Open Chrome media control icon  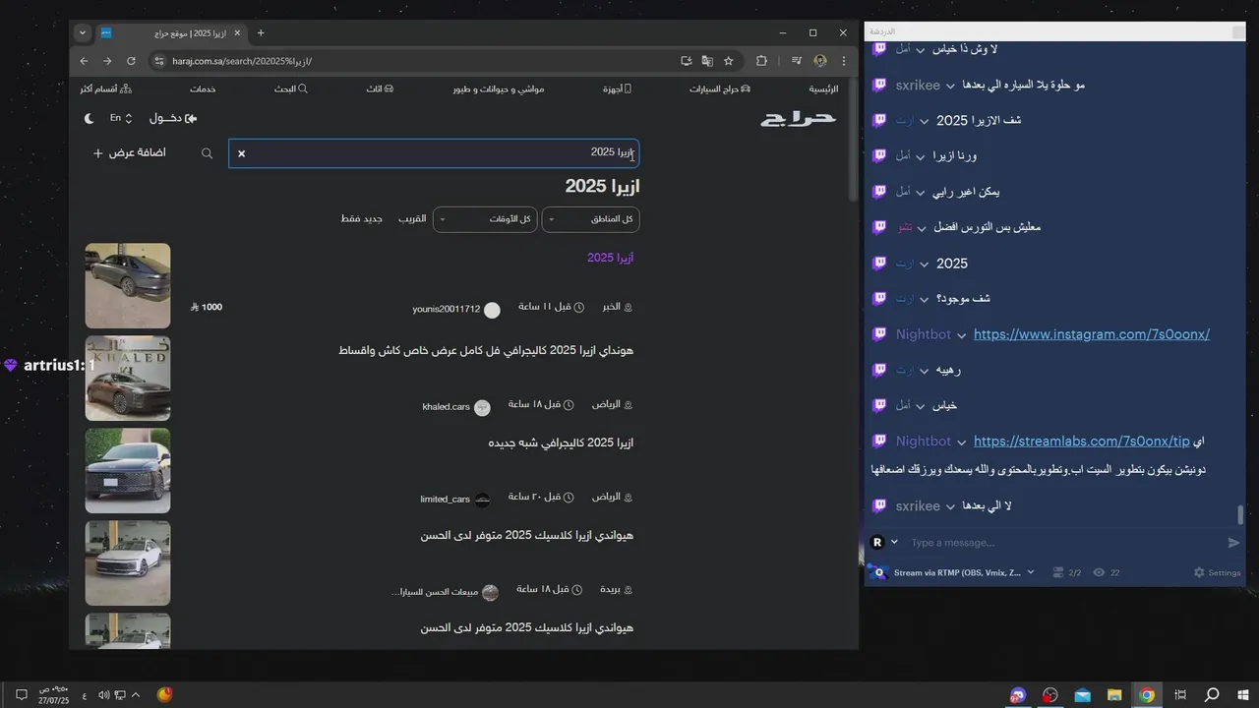tap(796, 61)
